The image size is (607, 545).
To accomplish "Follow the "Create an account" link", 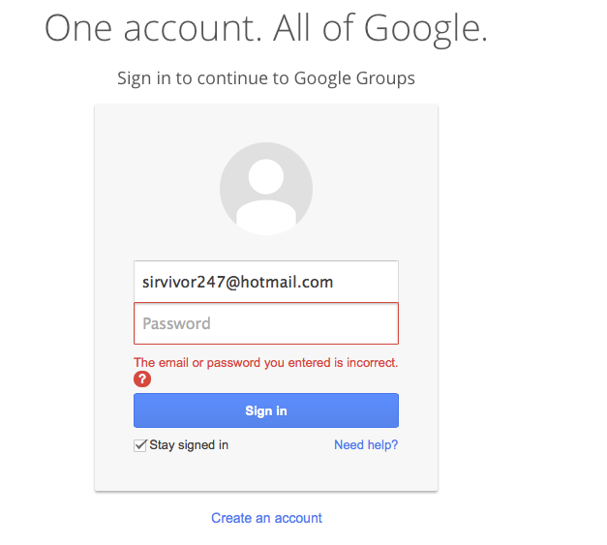I will tap(266, 518).
